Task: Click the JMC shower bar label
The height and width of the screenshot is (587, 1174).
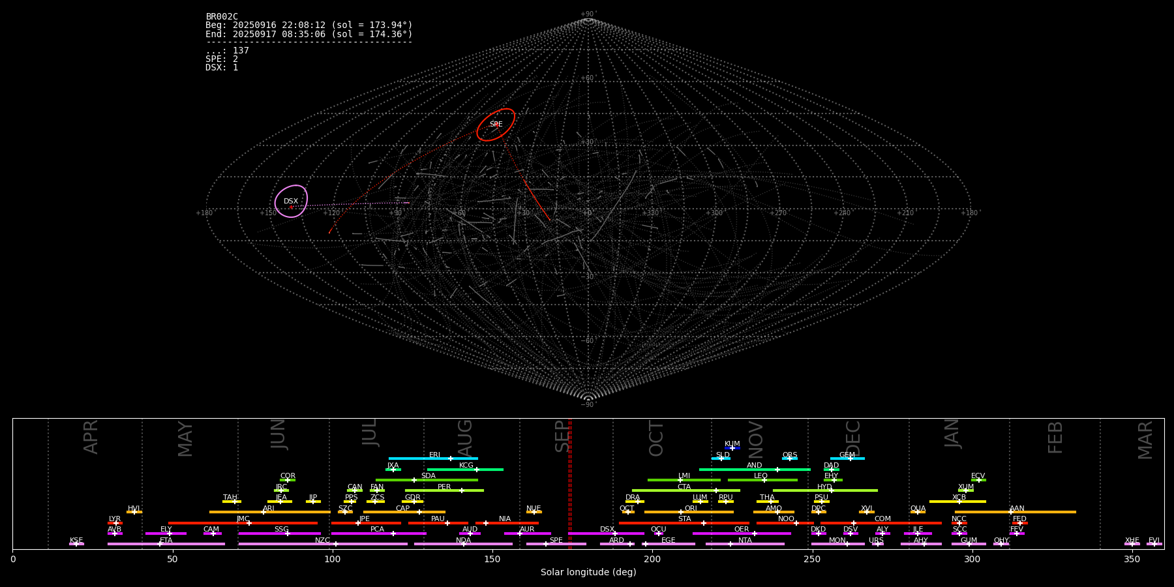Action: tap(243, 519)
